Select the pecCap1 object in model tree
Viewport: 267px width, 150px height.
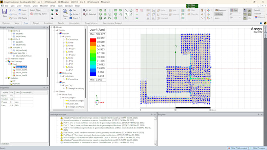tap(69, 85)
